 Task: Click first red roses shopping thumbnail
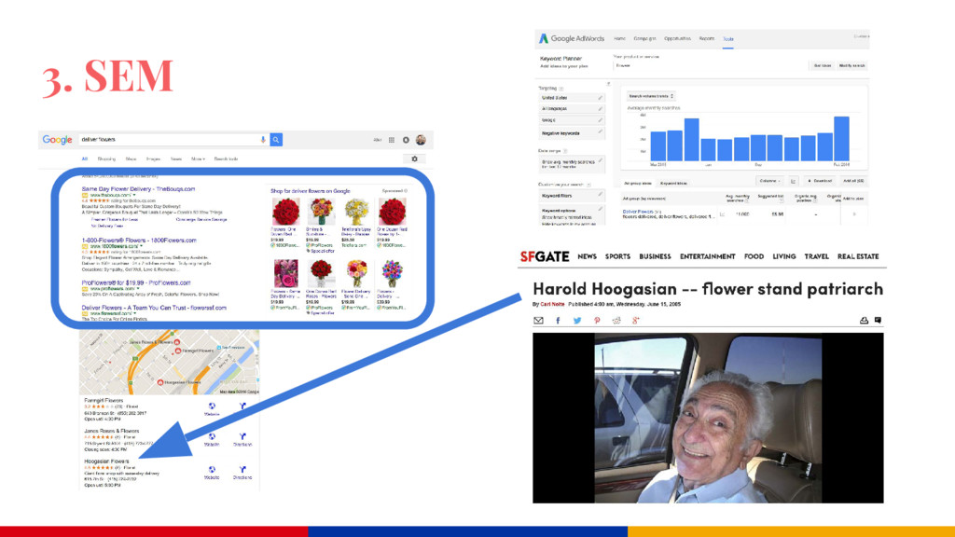pos(285,212)
